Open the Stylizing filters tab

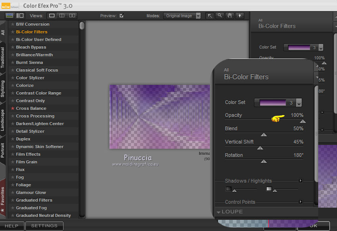point(3,89)
